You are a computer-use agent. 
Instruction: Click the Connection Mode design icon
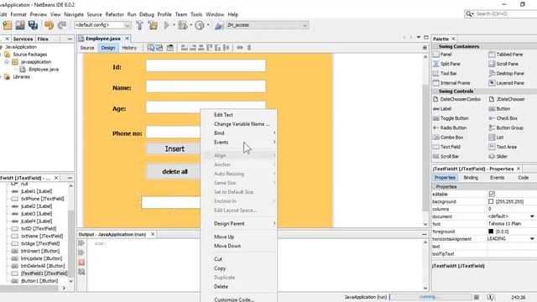tap(159, 48)
